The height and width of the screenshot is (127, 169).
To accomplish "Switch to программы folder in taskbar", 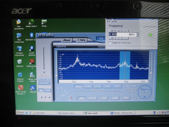I will (45, 113).
